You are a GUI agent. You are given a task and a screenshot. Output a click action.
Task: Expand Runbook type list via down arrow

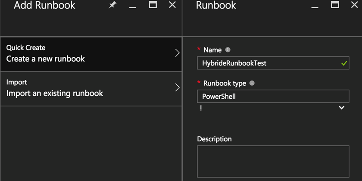[341, 108]
